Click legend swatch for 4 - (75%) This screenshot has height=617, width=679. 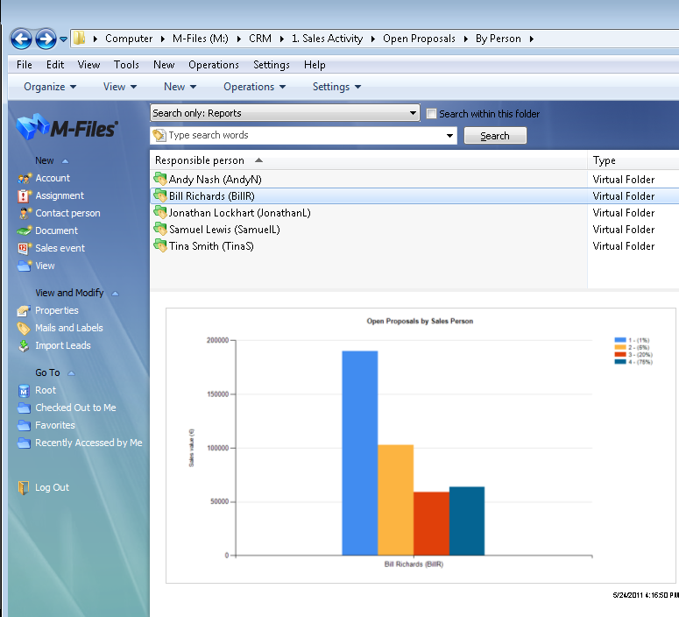620,362
